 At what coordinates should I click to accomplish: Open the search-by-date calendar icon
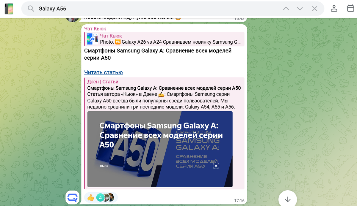click(350, 9)
